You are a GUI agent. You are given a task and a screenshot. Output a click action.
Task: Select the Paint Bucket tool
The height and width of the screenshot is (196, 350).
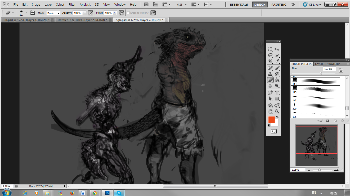(x=277, y=80)
